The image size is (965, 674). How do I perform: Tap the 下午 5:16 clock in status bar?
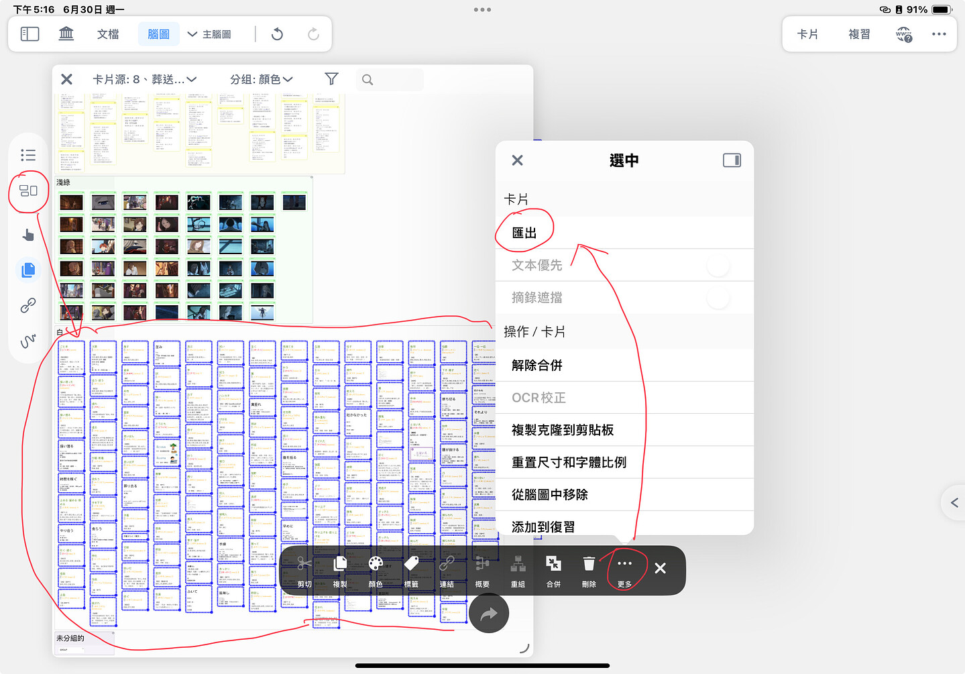click(x=34, y=9)
